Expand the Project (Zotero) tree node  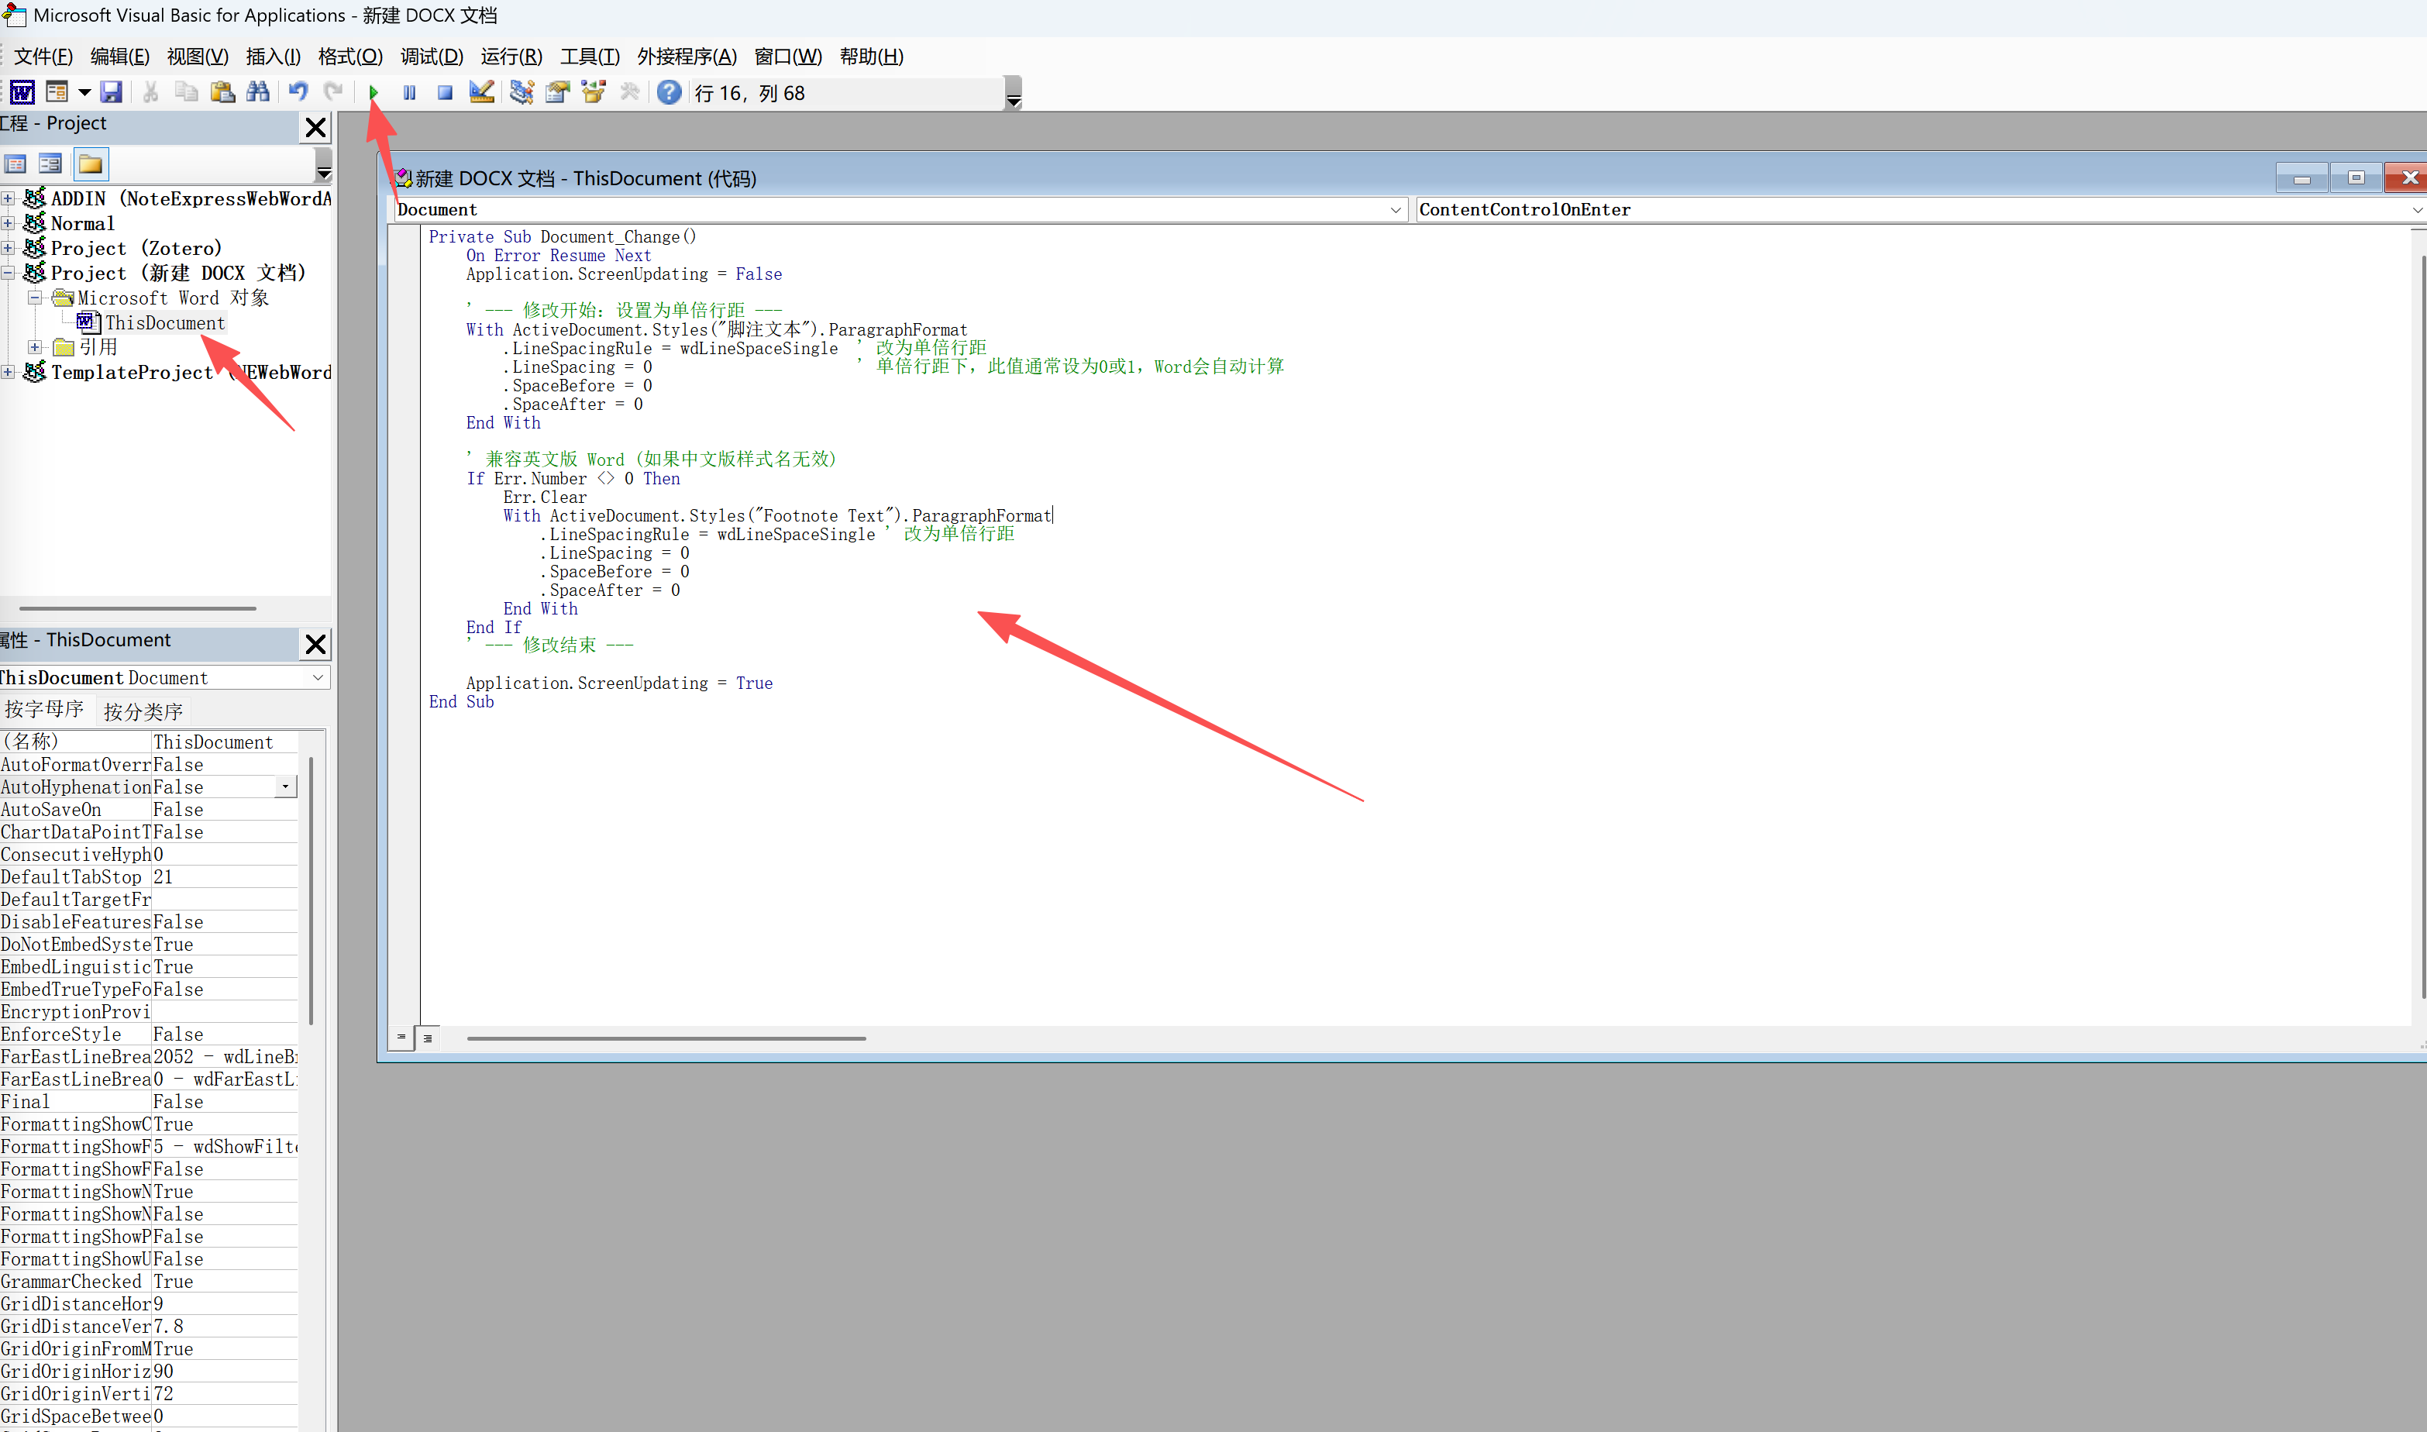click(x=8, y=248)
